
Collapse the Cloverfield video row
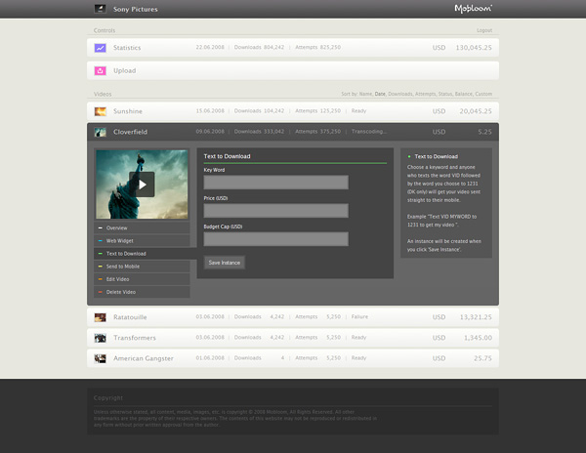[293, 132]
